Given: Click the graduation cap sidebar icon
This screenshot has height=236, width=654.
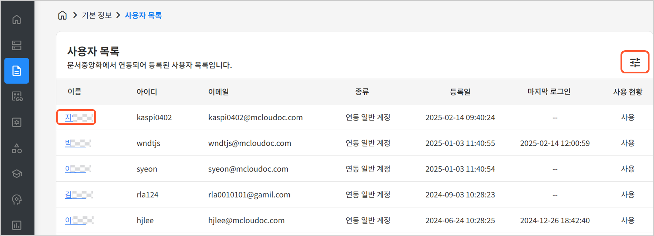Looking at the screenshot, I should (x=17, y=174).
